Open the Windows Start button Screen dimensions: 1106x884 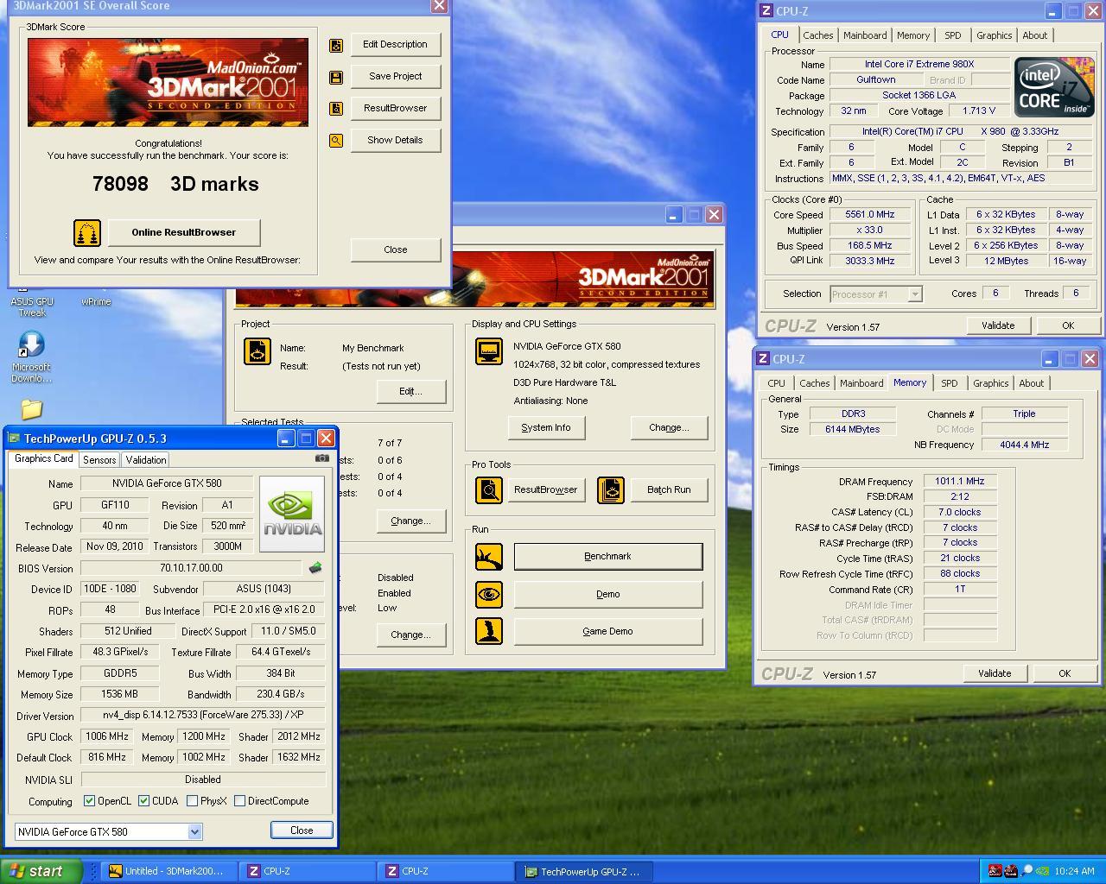coord(41,871)
